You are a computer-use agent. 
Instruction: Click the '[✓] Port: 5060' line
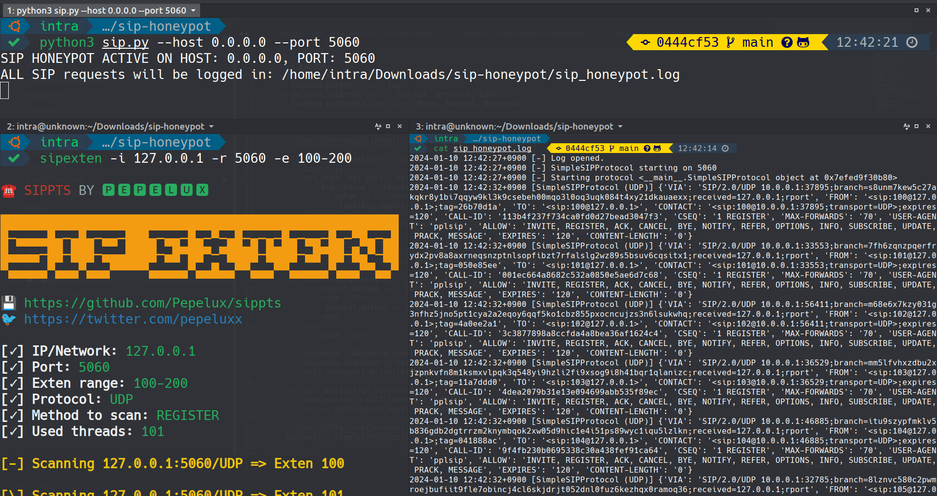click(x=55, y=367)
